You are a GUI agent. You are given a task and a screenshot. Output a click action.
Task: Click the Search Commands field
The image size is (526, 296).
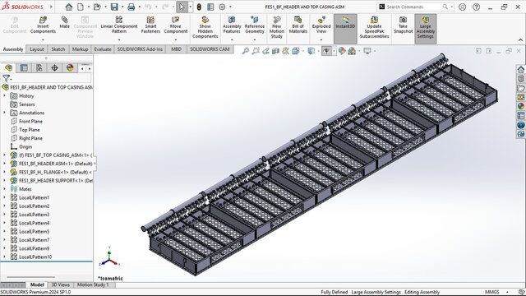pos(415,7)
